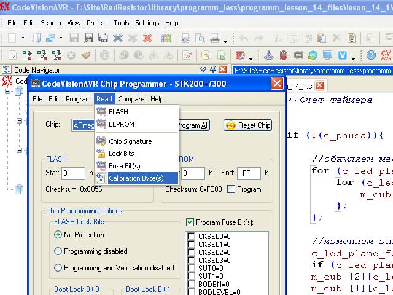Click the open file folder icon
Viewport: 393px width, 295px height.
[36, 38]
